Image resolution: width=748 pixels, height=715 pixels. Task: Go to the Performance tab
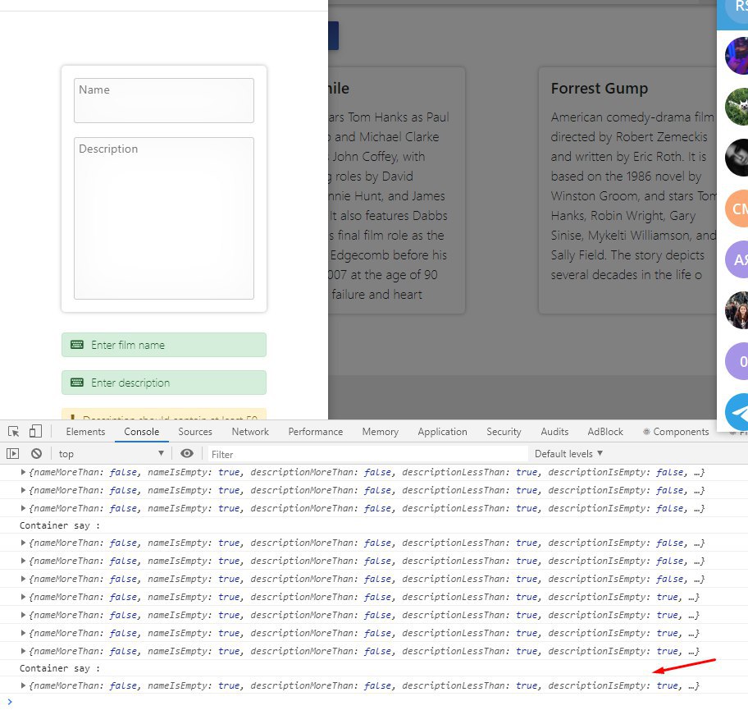315,432
